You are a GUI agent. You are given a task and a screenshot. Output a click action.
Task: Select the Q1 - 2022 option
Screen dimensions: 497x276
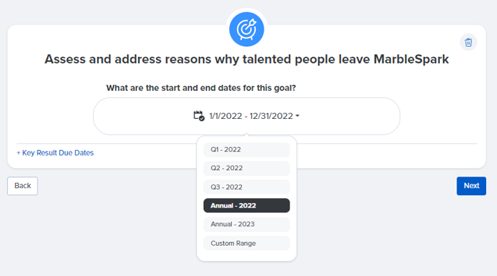(246, 150)
